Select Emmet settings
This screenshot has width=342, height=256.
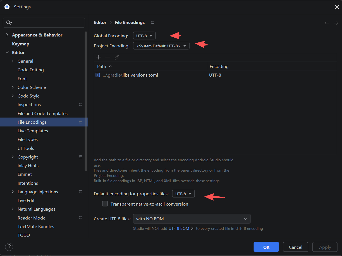tap(25, 174)
